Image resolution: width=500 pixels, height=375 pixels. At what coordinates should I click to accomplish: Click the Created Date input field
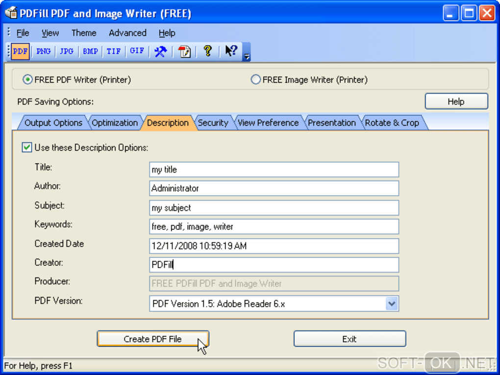coord(274,246)
